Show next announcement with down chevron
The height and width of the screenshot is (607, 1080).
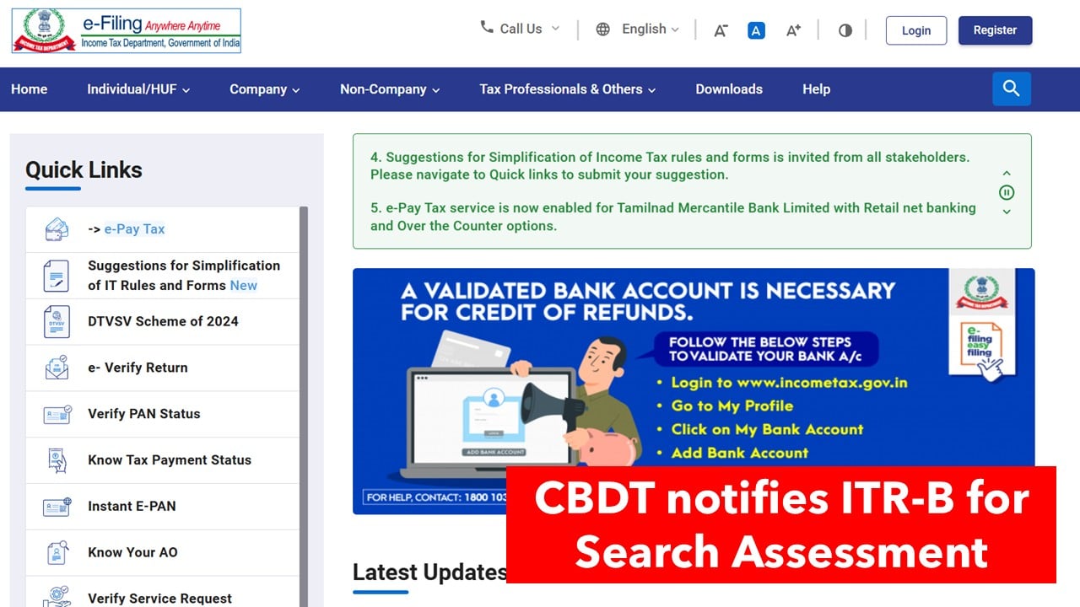click(1007, 212)
